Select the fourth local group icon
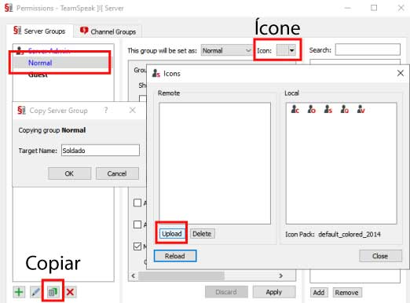The width and height of the screenshot is (410, 303). coord(344,109)
